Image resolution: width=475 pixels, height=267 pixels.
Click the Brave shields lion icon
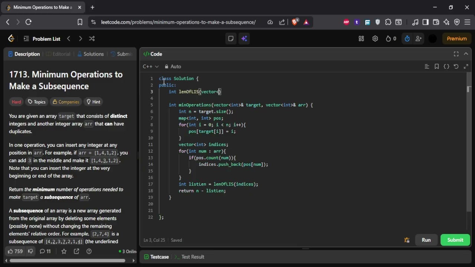tap(295, 22)
